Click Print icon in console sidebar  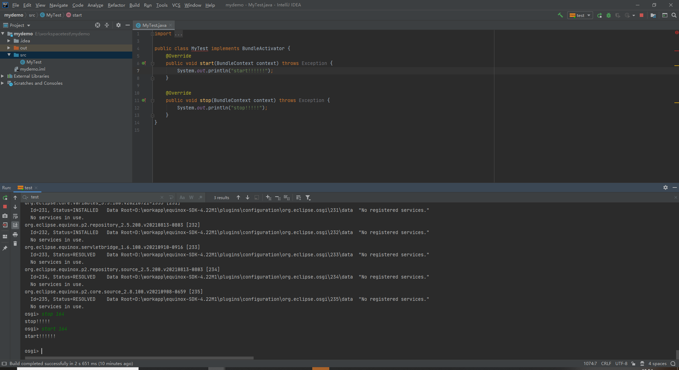coord(15,234)
